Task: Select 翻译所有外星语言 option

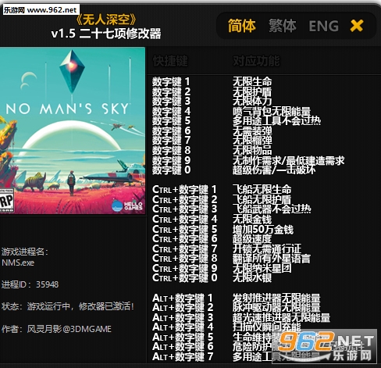Action: tap(272, 259)
